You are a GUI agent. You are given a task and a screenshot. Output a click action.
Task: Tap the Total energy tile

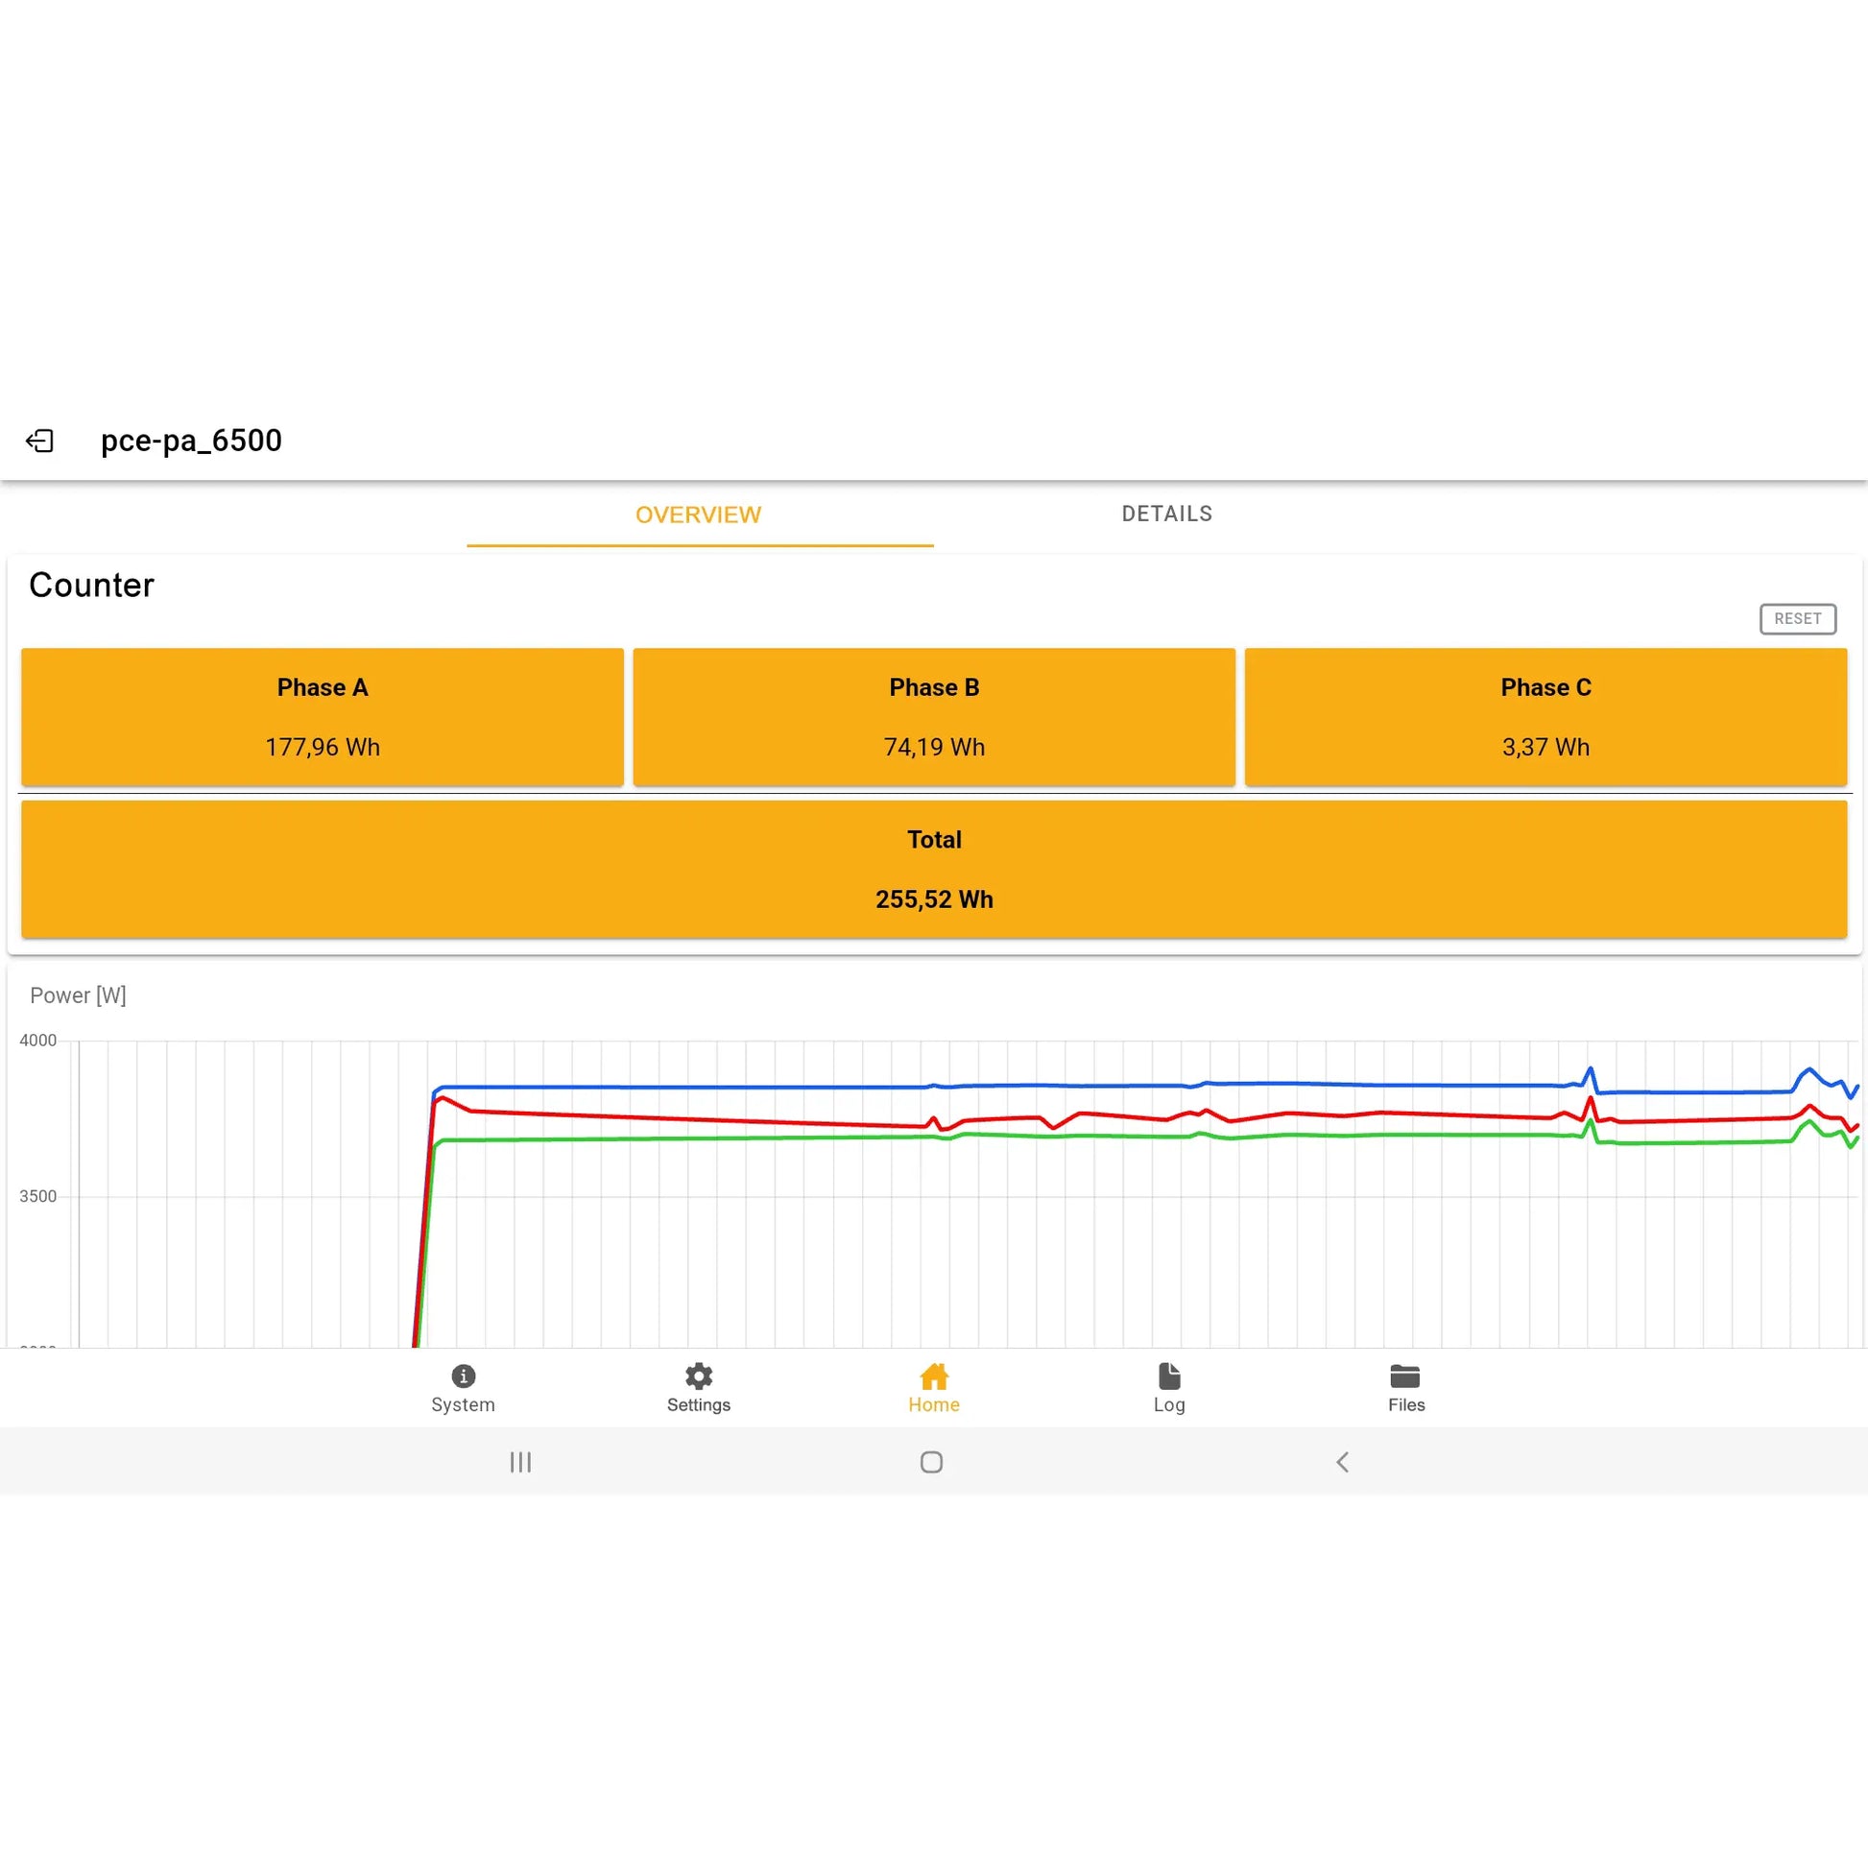point(934,869)
